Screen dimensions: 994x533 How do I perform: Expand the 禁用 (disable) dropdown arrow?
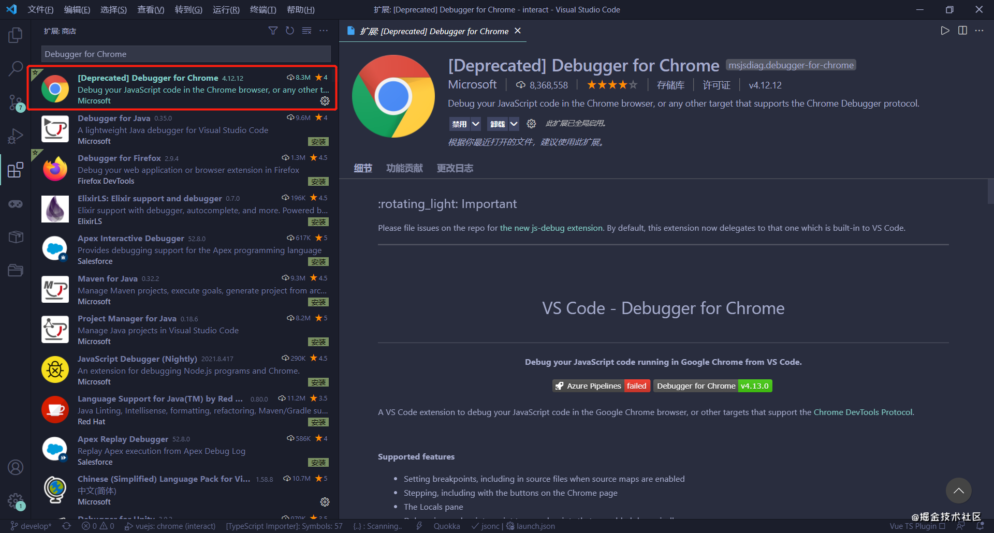(x=475, y=124)
